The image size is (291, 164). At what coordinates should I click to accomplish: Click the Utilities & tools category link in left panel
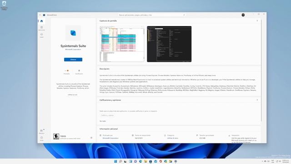point(72,95)
